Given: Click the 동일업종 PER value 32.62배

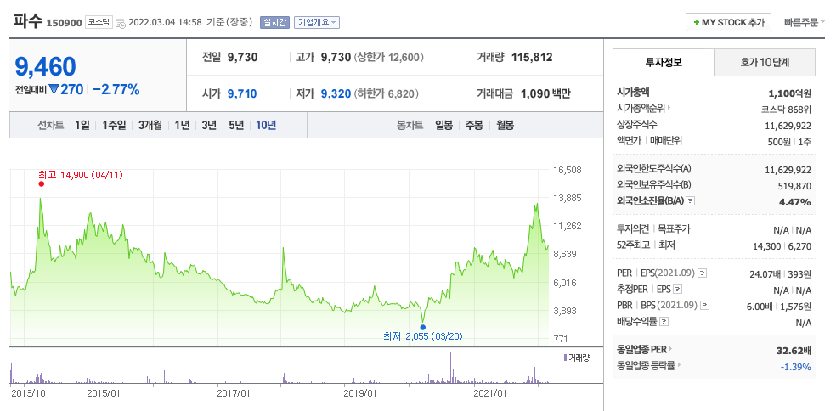Looking at the screenshot, I should 794,351.
